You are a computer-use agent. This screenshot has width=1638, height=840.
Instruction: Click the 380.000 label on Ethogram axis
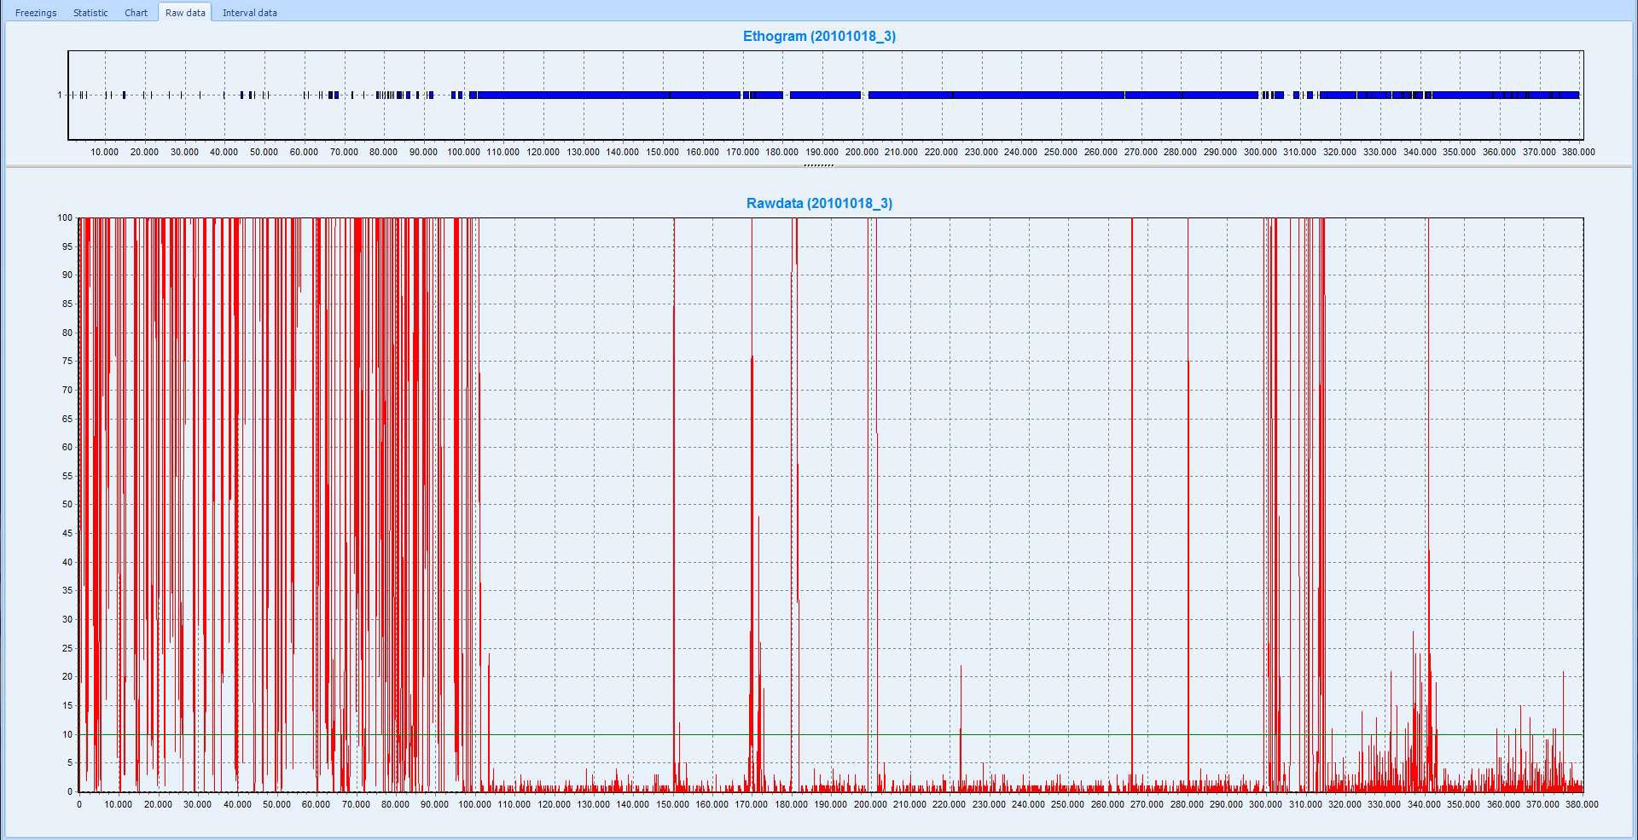click(x=1578, y=152)
